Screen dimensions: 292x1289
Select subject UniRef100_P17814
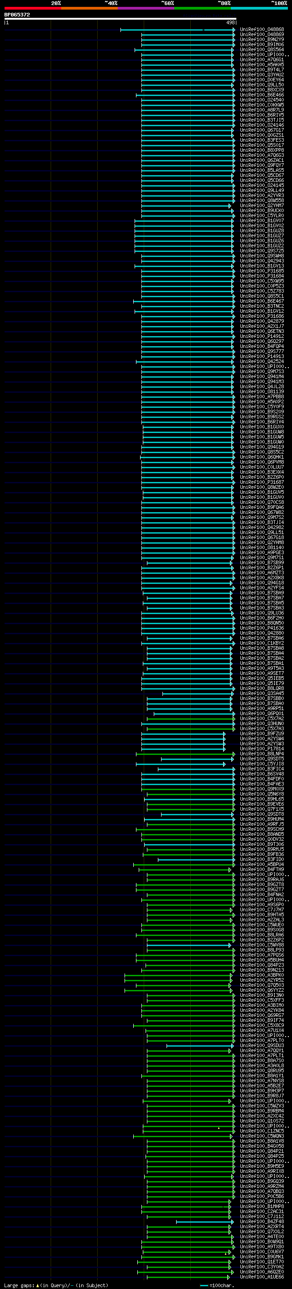262,749
